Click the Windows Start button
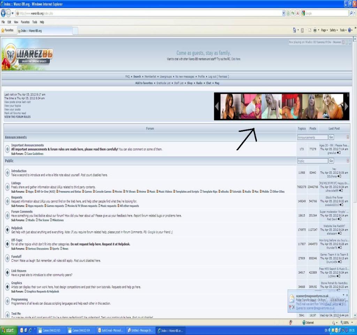Image resolution: width=357 pixels, height=335 pixels. [x=8, y=330]
